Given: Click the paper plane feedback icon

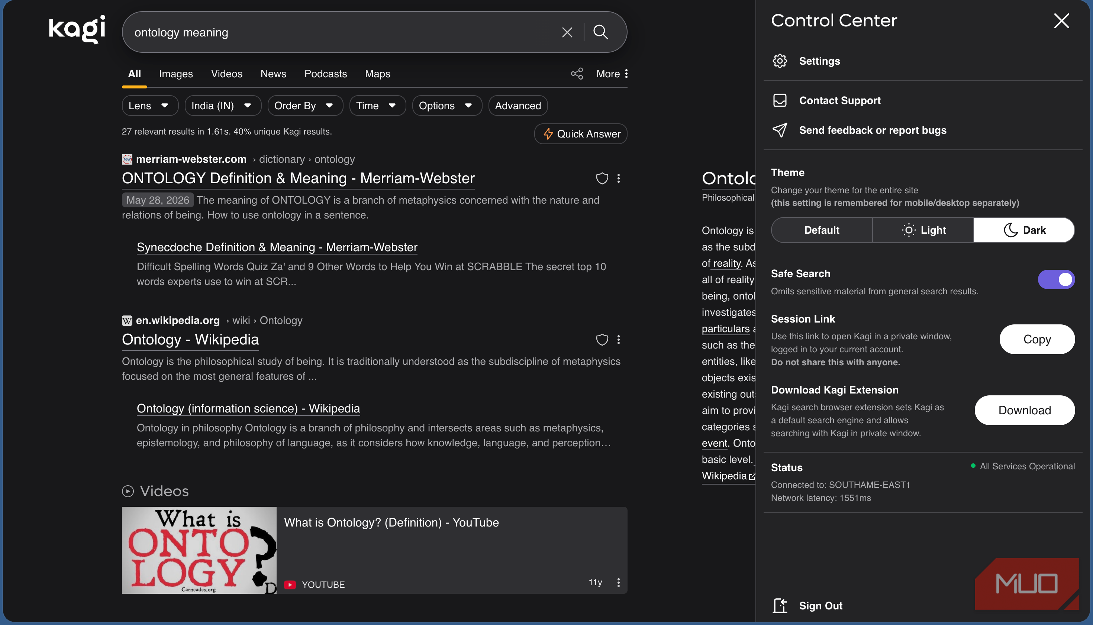Looking at the screenshot, I should pos(780,130).
